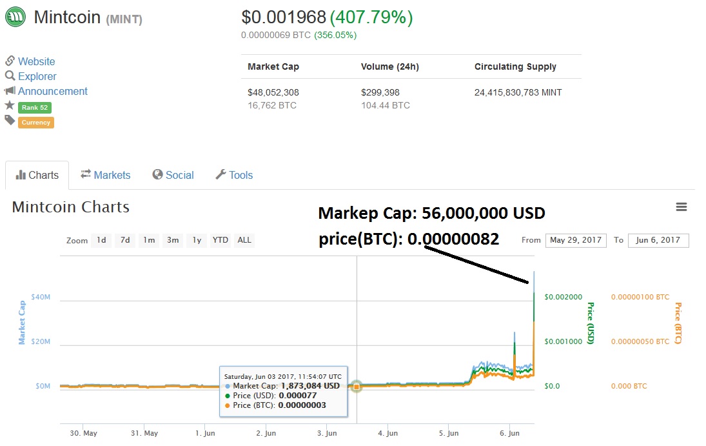Set chart zoom to 7d
The width and height of the screenshot is (706, 446).
(x=125, y=240)
